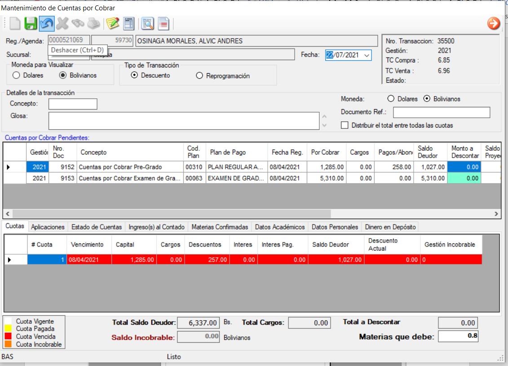Click the Glosa scroll down arrow
Screen dimensions: 508x366
click(x=324, y=125)
